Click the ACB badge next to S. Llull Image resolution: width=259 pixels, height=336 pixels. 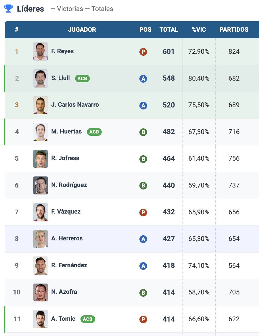82,78
